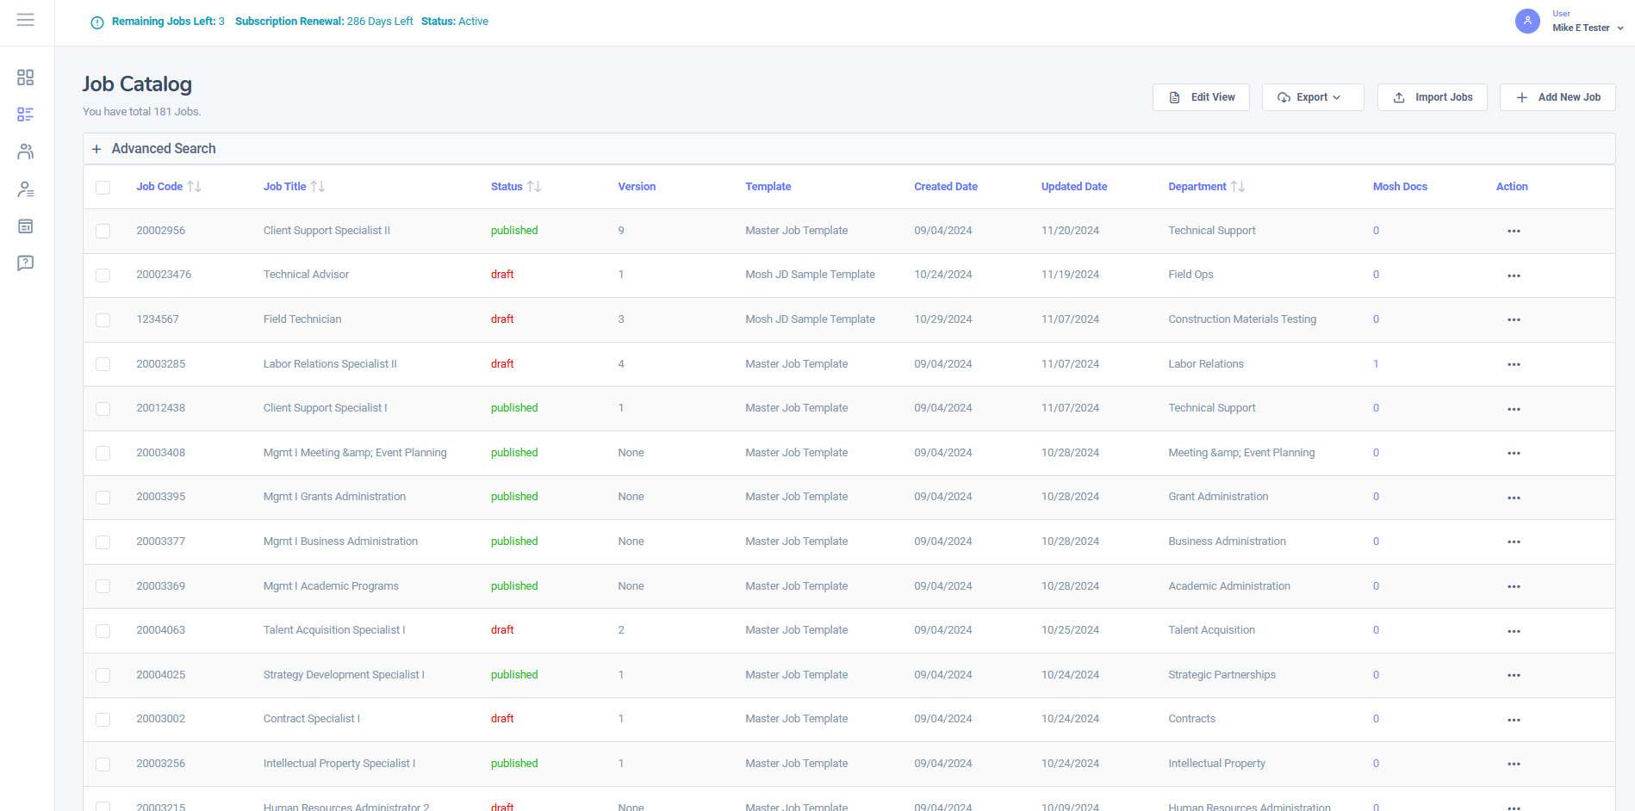
Task: Click the Import Jobs button
Action: 1432,97
